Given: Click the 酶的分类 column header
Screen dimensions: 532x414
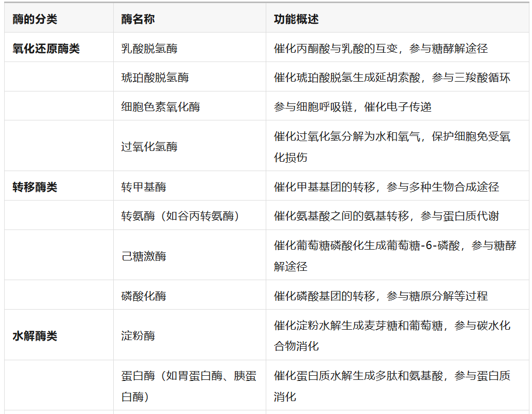Looking at the screenshot, I should (35, 20).
